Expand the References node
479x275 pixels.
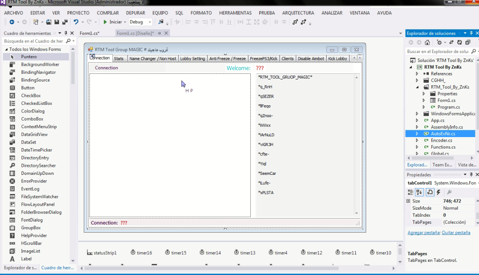click(417, 74)
